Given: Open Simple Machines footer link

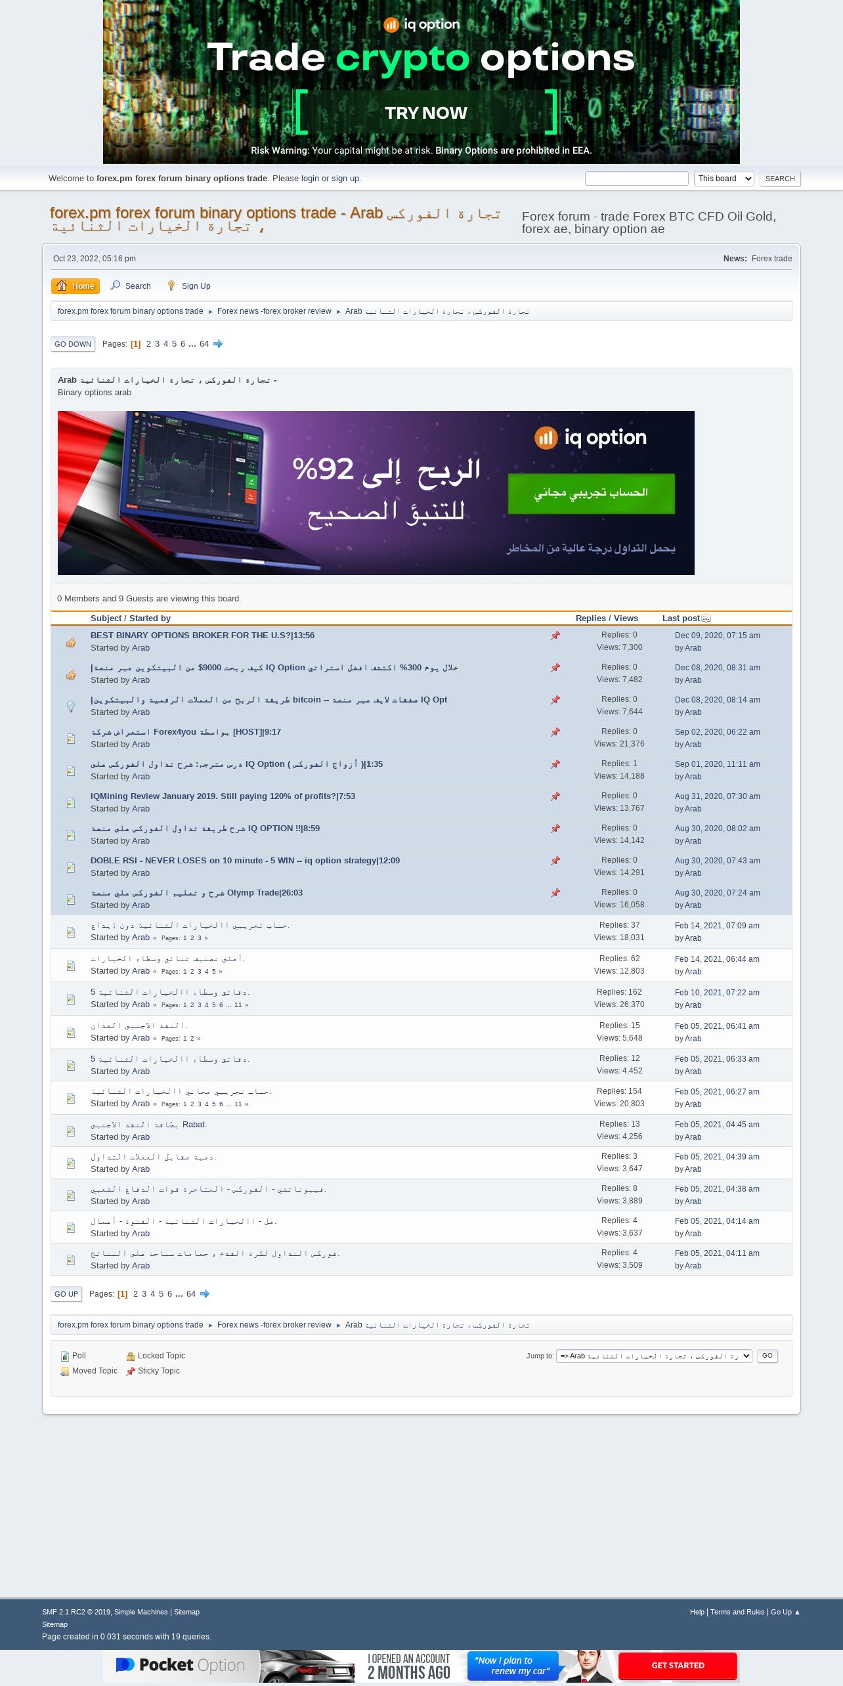Looking at the screenshot, I should [x=141, y=1612].
